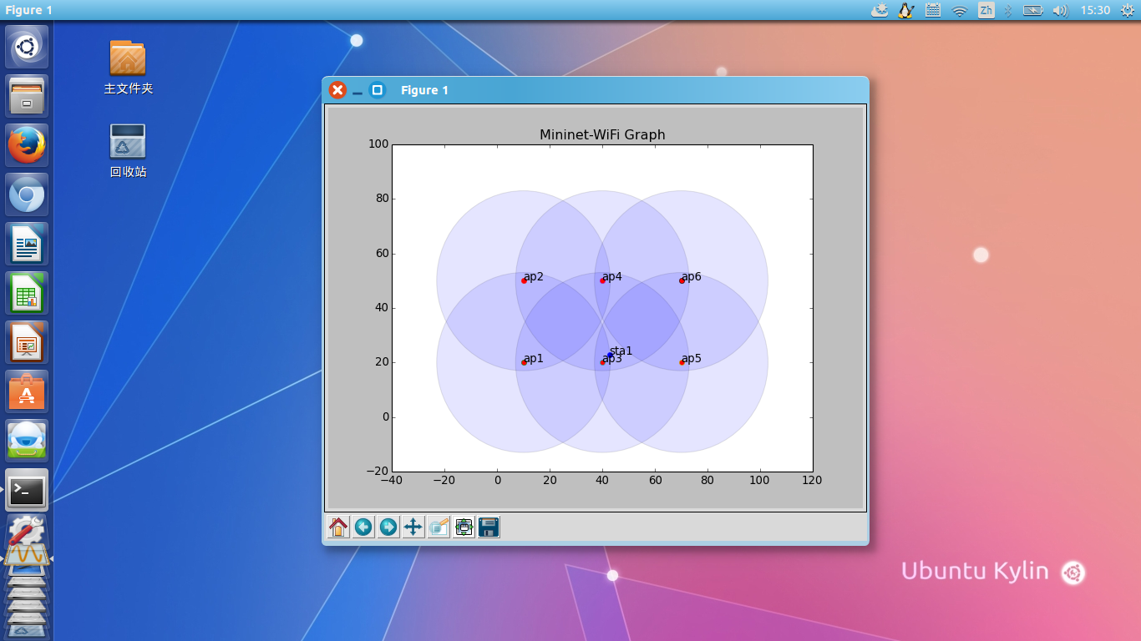Open the Zh input method menu

pos(986,10)
